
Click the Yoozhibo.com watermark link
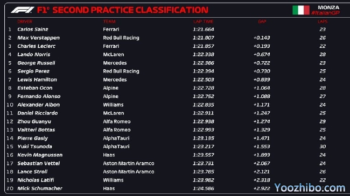pos(310,188)
